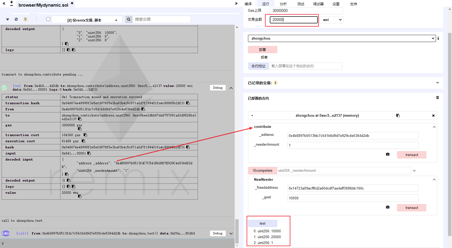Open the 支持 tab
The width and height of the screenshot is (452, 248).
click(353, 4)
